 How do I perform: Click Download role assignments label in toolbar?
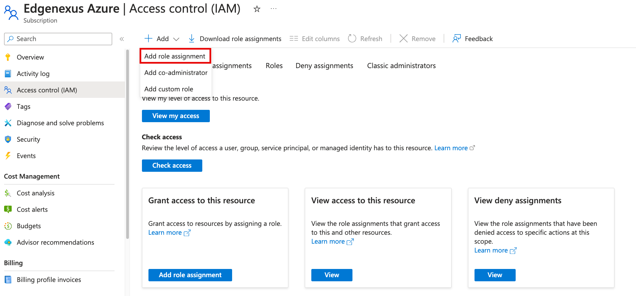coord(240,39)
